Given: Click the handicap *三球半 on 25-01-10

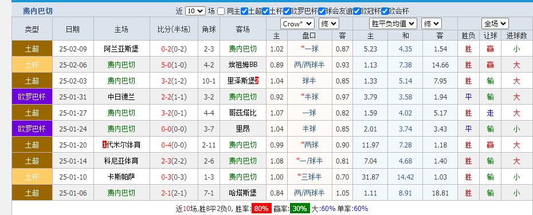Looking at the screenshot, I should coord(309,177).
